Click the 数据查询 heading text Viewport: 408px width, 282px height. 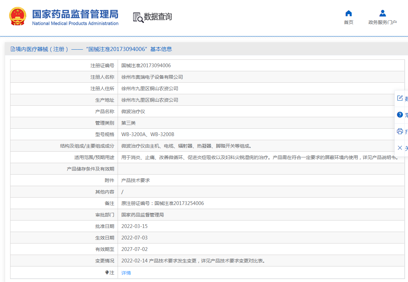coord(158,17)
